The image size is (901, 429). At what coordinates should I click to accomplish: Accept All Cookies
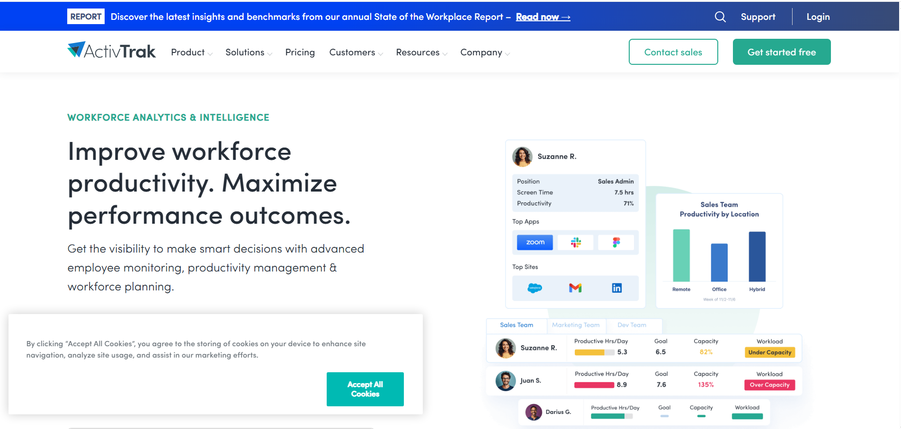[x=365, y=389]
